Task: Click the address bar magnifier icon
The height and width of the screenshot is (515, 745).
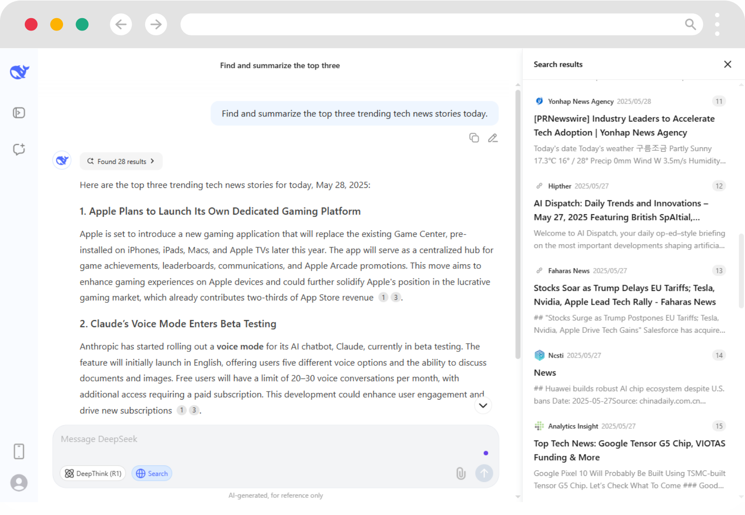Action: pyautogui.click(x=690, y=24)
